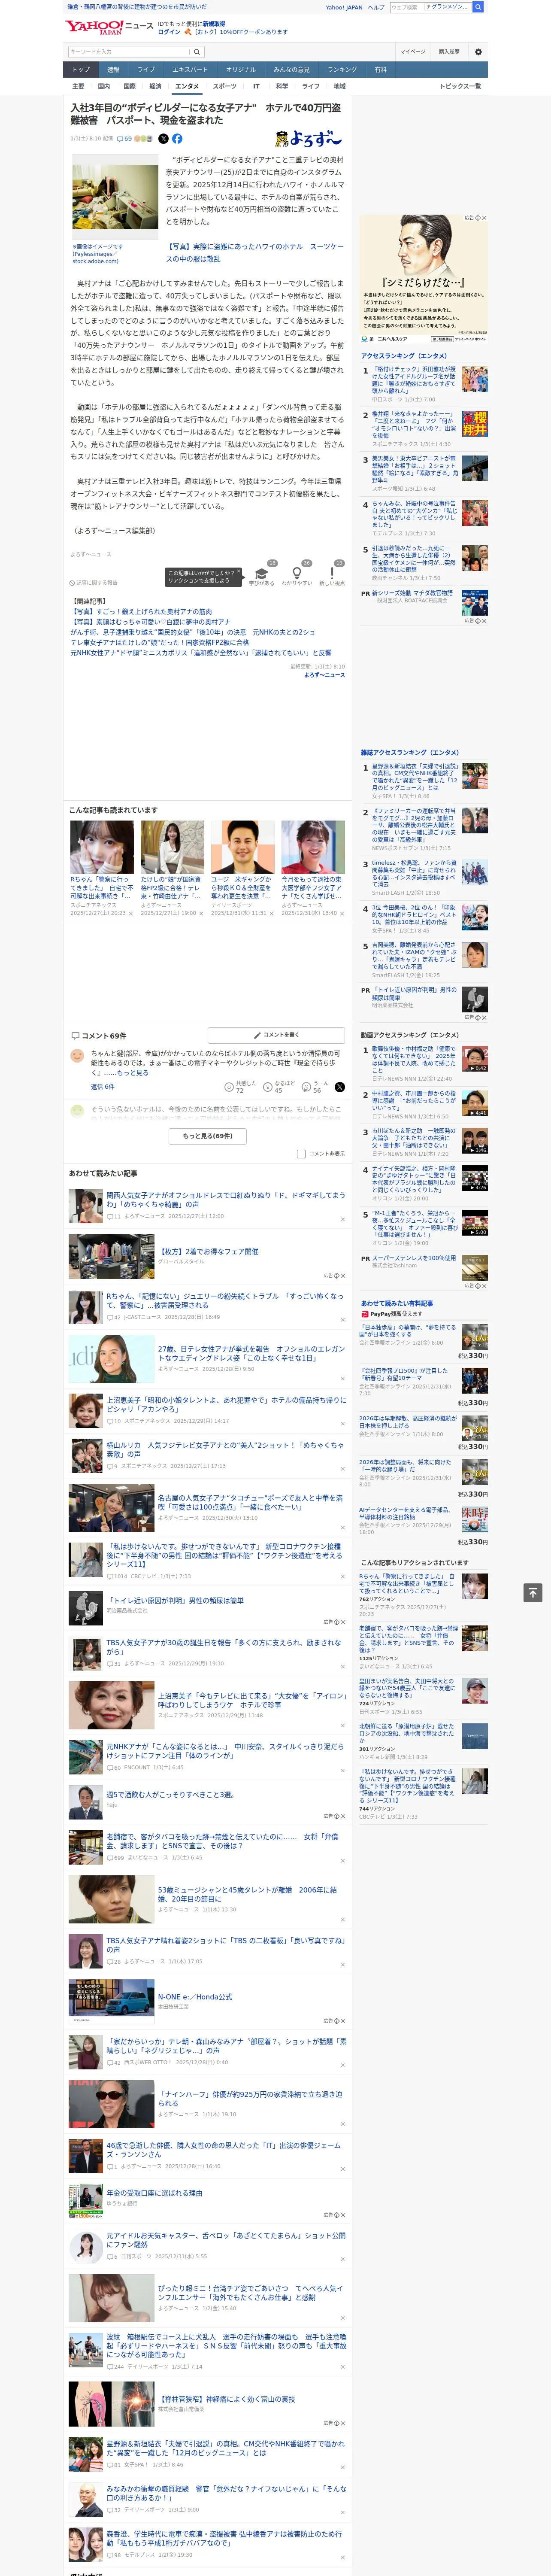
Task: Click the ログイン link
Action: click(x=169, y=32)
